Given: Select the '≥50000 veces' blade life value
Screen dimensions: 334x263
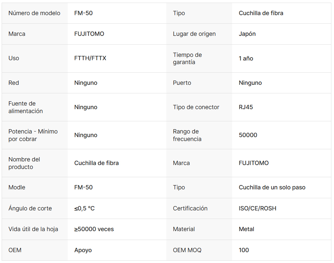Looking at the screenshot, I should tap(94, 229).
